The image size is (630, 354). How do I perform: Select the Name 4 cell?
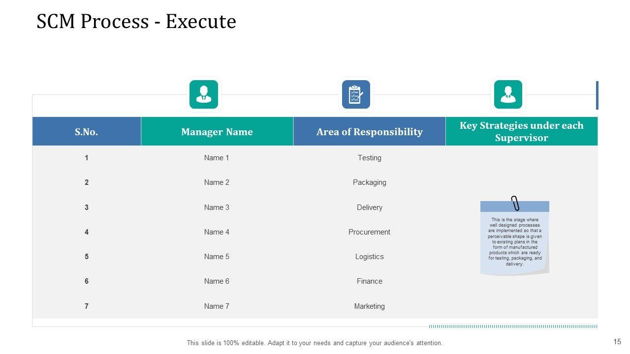coord(217,232)
